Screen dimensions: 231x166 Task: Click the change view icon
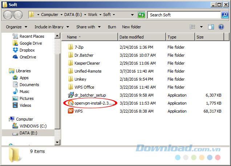pyautogui.click(x=192, y=27)
